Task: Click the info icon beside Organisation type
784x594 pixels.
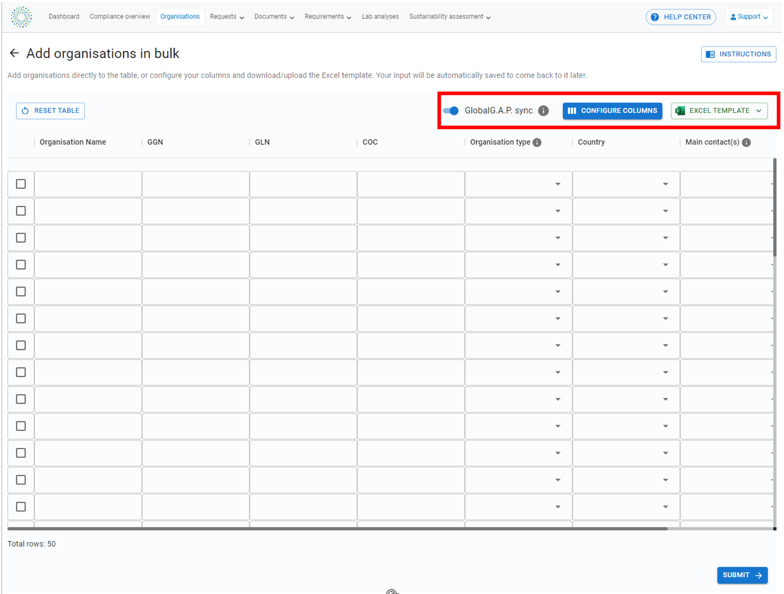Action: [x=537, y=142]
